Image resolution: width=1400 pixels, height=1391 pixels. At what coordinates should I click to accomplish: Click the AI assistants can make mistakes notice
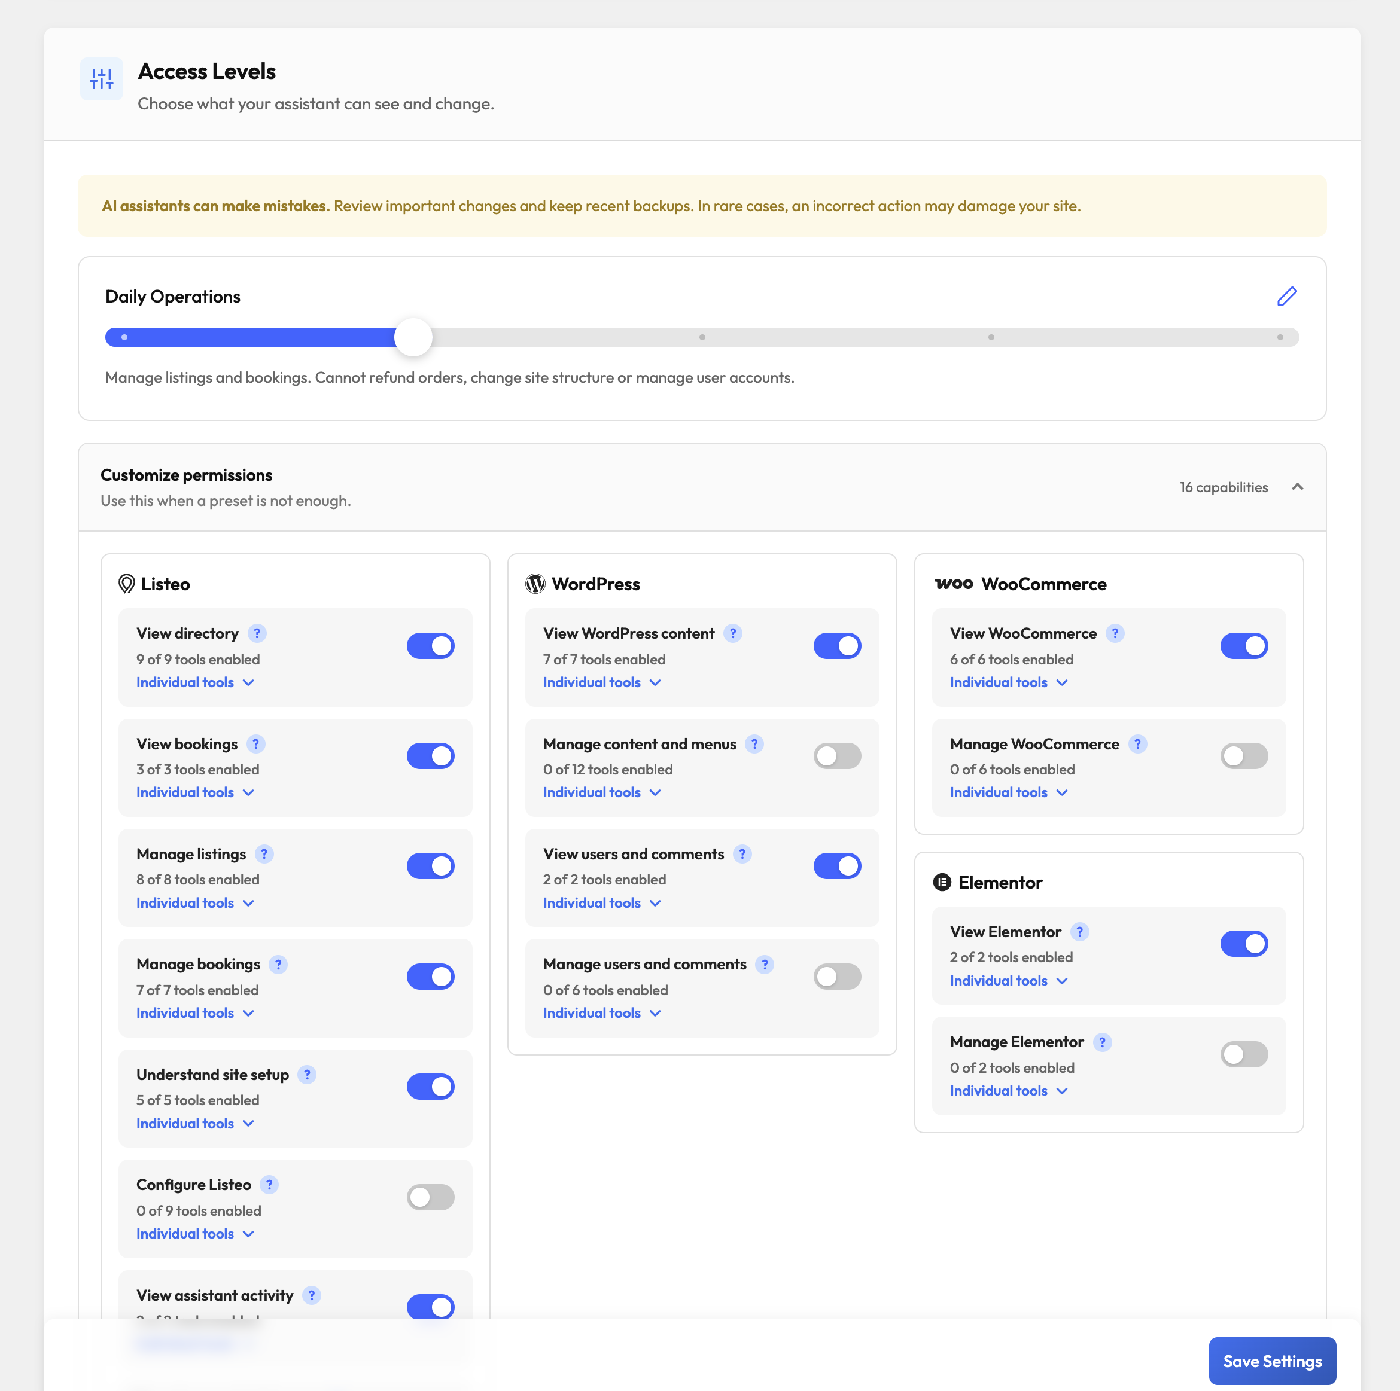[x=702, y=206]
